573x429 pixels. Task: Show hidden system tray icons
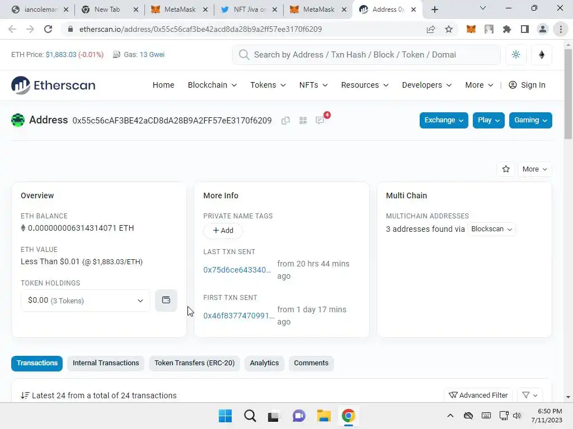[450, 416]
